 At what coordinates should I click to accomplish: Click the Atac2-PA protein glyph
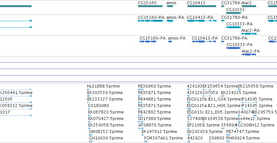[x=249, y=54]
